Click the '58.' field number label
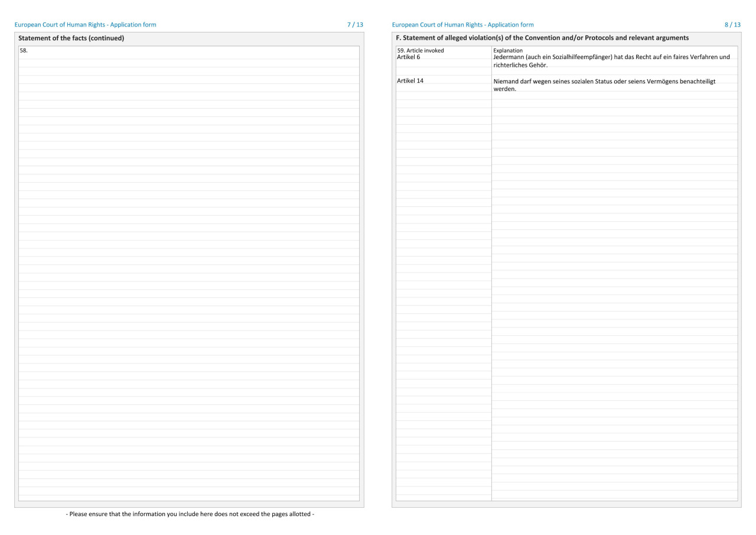Screen dimensions: 756x535 pos(24,51)
